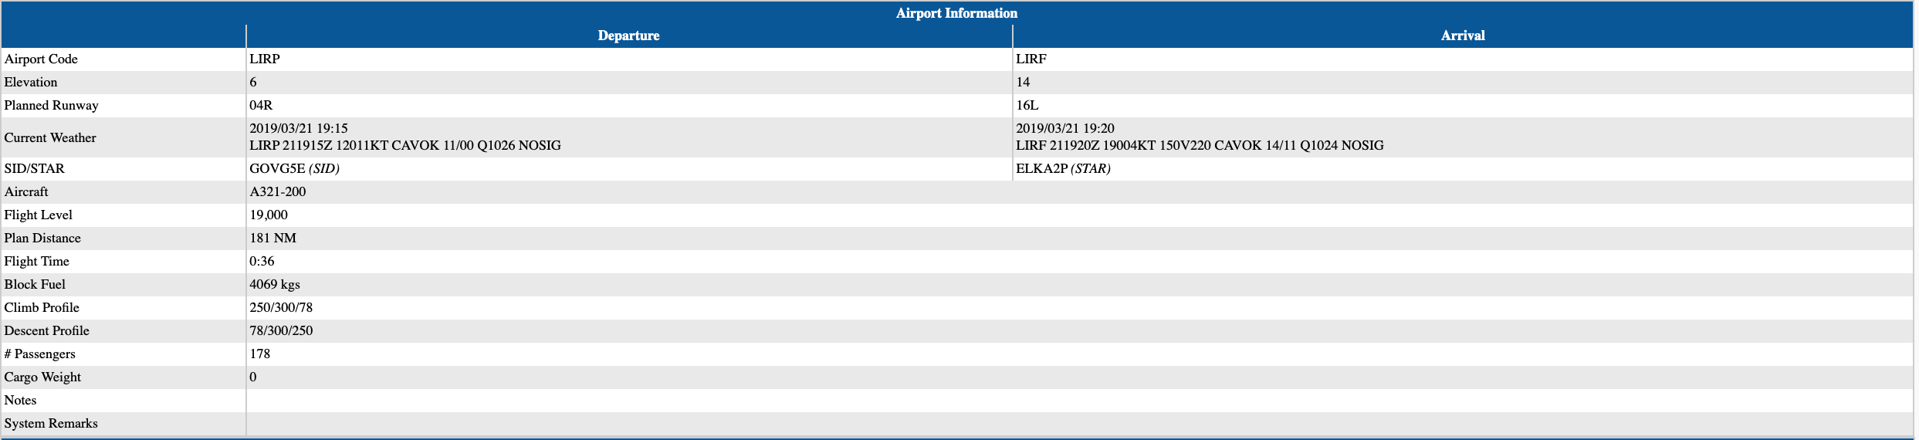Click the 19,000 flight level value
The width and height of the screenshot is (1919, 440).
coord(269,215)
